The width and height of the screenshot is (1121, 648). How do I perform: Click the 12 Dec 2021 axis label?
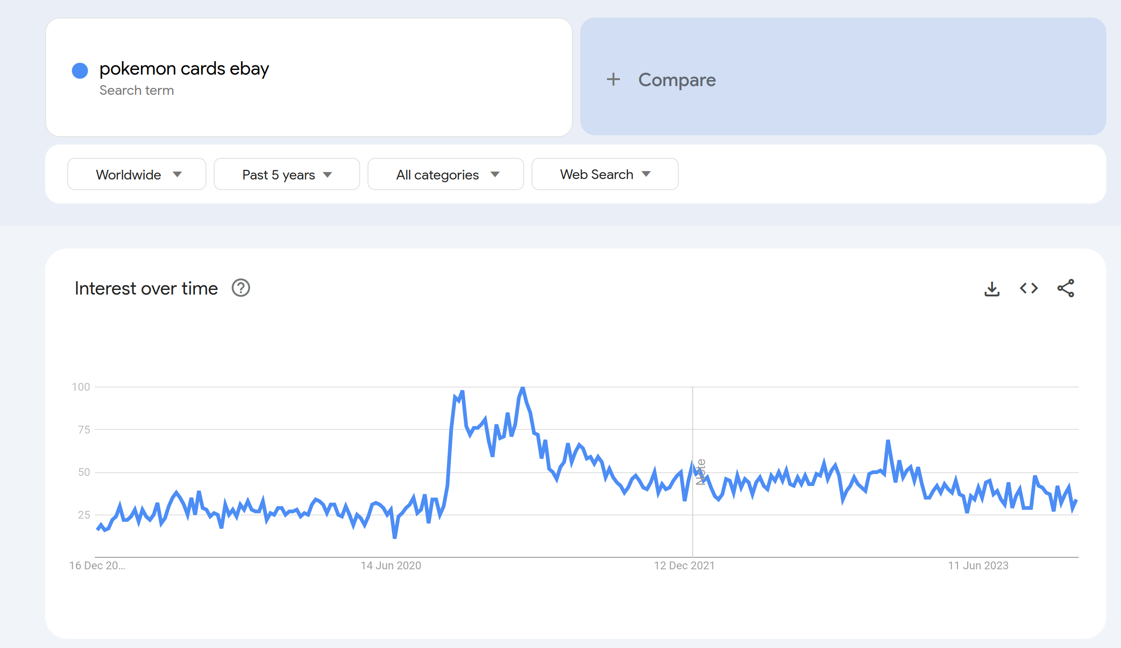click(684, 566)
